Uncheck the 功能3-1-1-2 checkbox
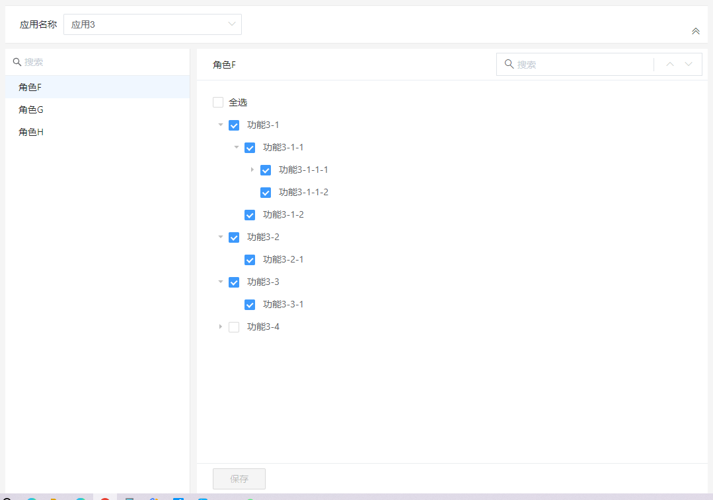 pyautogui.click(x=266, y=193)
